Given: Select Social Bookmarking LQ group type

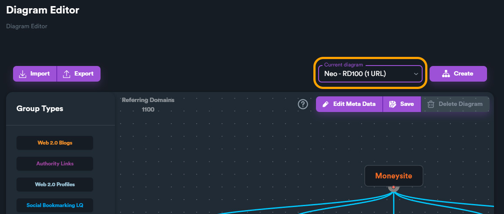Looking at the screenshot, I should [x=55, y=205].
